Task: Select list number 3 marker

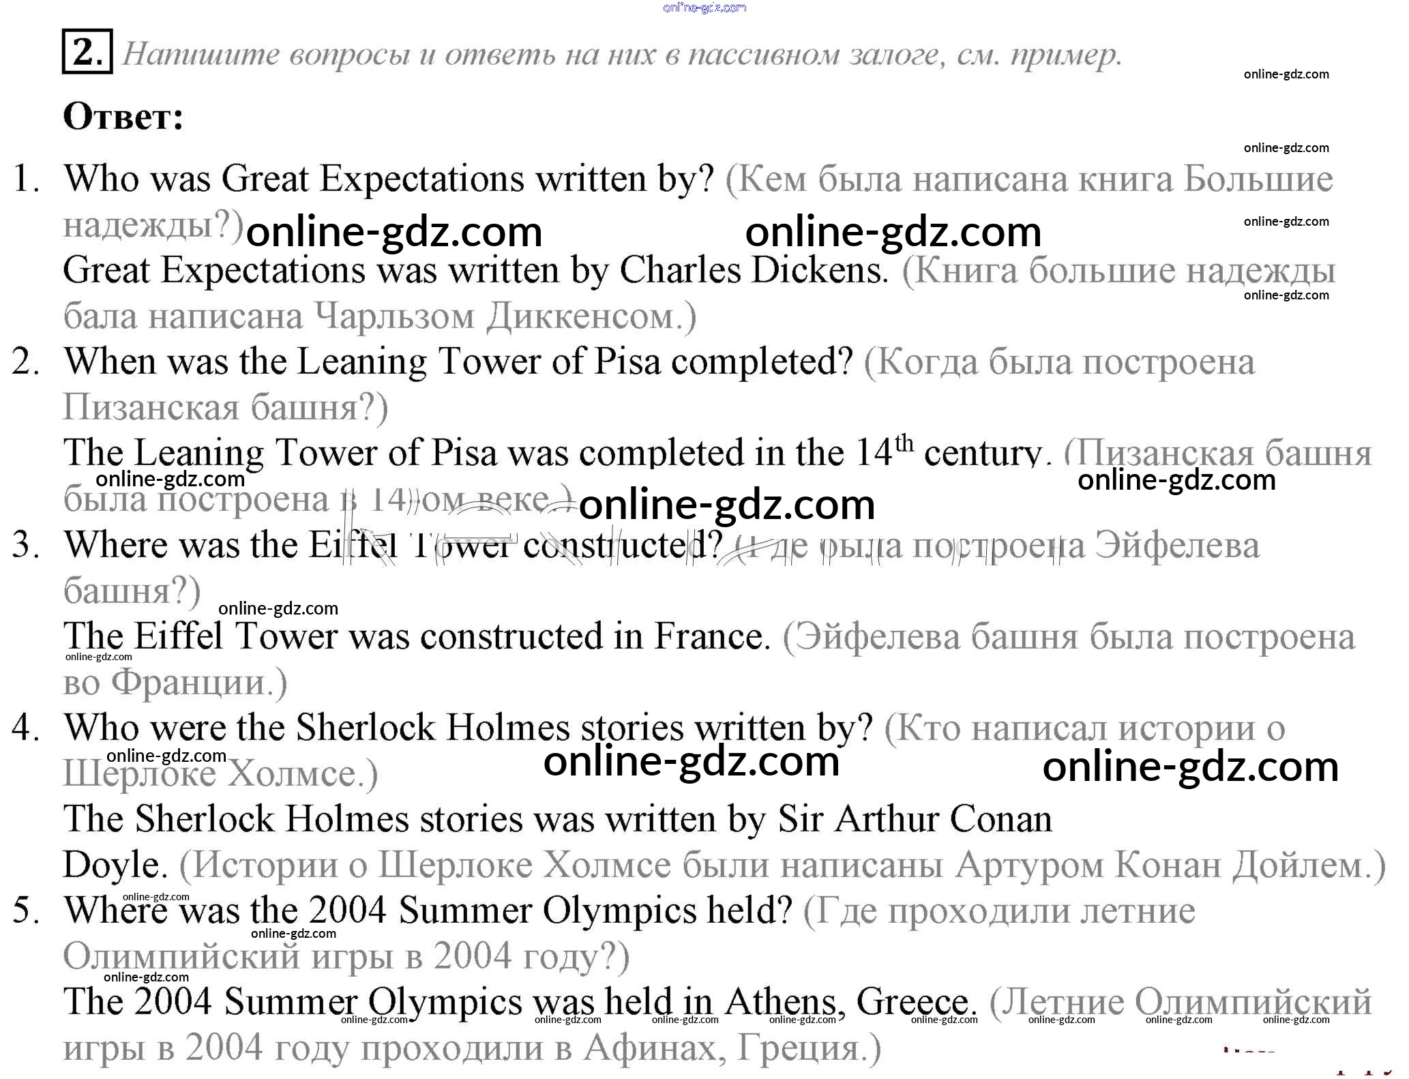Action: [x=26, y=544]
